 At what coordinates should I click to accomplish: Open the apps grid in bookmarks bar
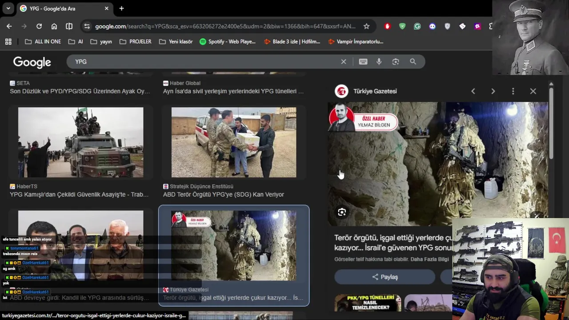pos(8,41)
